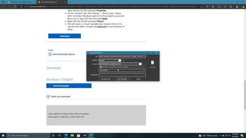This screenshot has width=246, height=138.
Task: Click the browser back arrow
Action: 3,7
